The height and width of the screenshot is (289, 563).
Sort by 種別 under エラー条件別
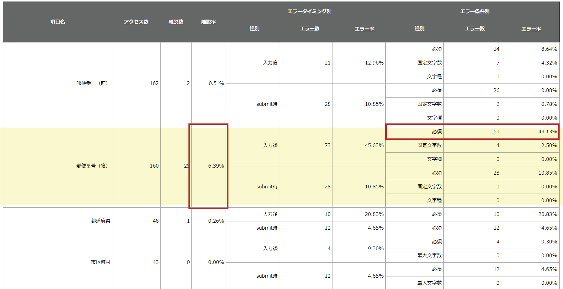[420, 28]
